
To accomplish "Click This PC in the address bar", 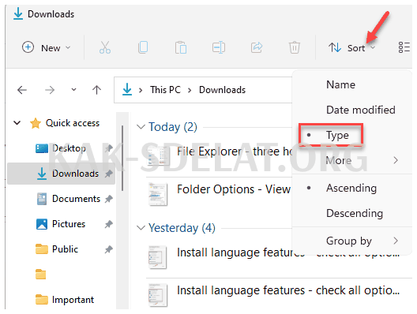I will 165,90.
